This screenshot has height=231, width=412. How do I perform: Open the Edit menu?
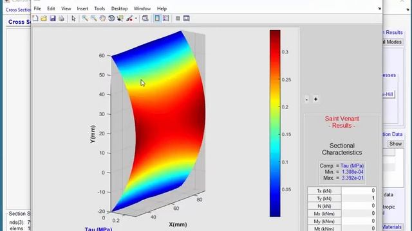click(x=51, y=8)
